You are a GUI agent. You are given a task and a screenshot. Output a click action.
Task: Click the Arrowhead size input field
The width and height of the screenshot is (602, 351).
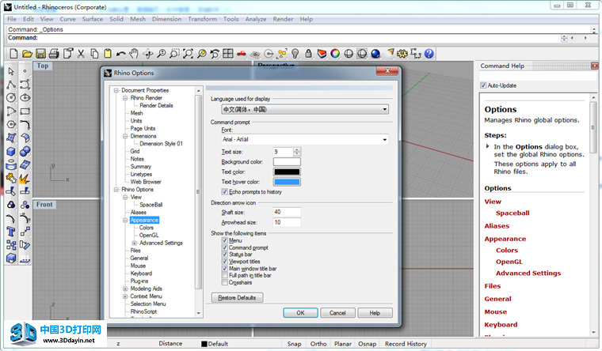(x=287, y=223)
